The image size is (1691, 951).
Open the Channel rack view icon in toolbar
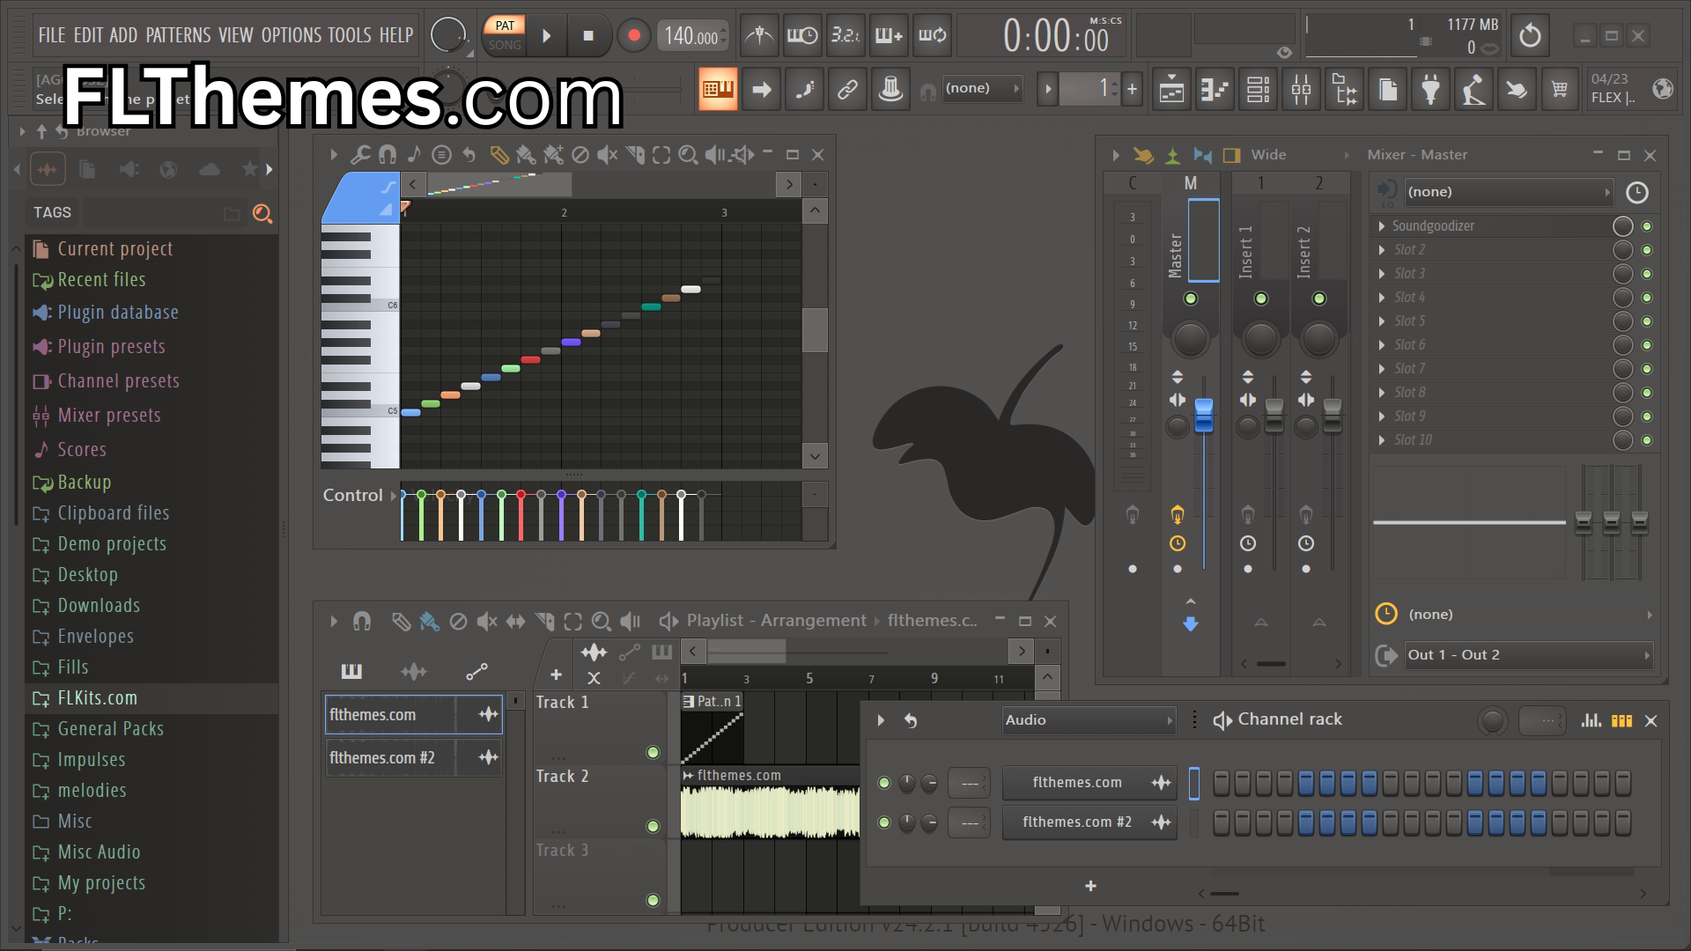[1258, 88]
